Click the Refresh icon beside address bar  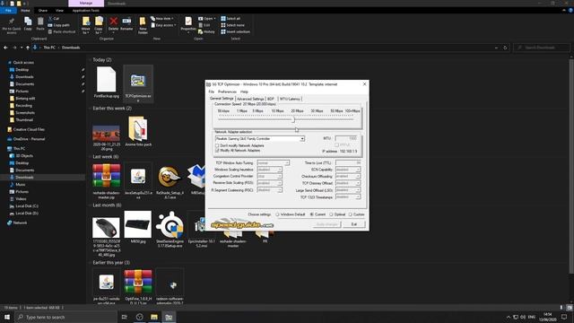point(505,48)
